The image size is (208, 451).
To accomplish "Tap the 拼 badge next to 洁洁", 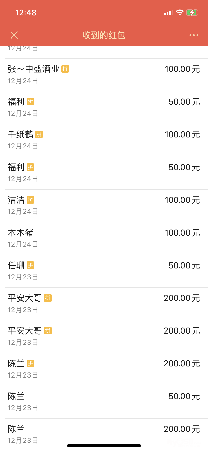I will (x=30, y=200).
